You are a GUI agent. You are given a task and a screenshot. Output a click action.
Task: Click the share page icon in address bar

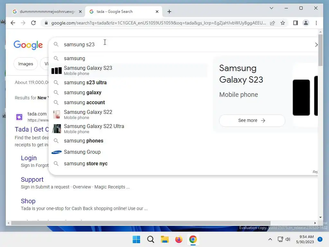pyautogui.click(x=272, y=23)
